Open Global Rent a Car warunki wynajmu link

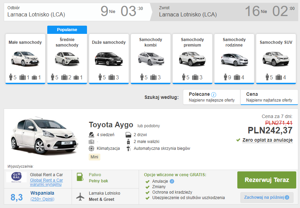coord(46,182)
